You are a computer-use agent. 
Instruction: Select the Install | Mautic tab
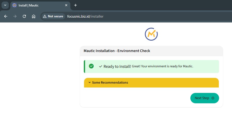(x=39, y=5)
